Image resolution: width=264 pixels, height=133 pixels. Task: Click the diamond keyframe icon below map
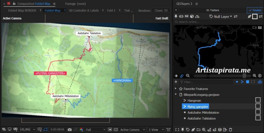tap(176, 76)
